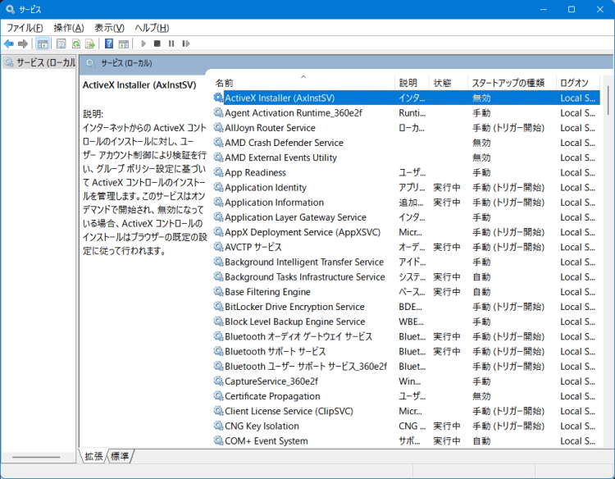Select CNG Key Isolation service
Screen dimensions: 615x479
coord(407,426)
